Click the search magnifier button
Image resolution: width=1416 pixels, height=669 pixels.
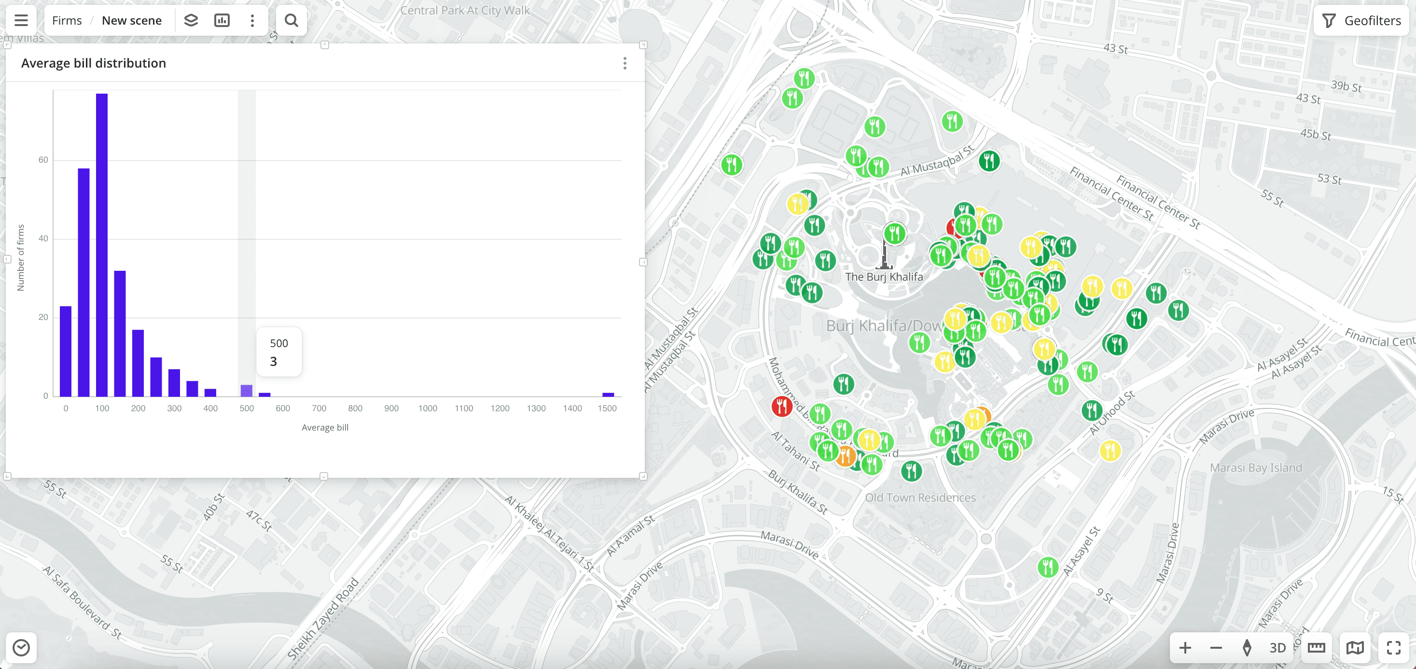(291, 20)
